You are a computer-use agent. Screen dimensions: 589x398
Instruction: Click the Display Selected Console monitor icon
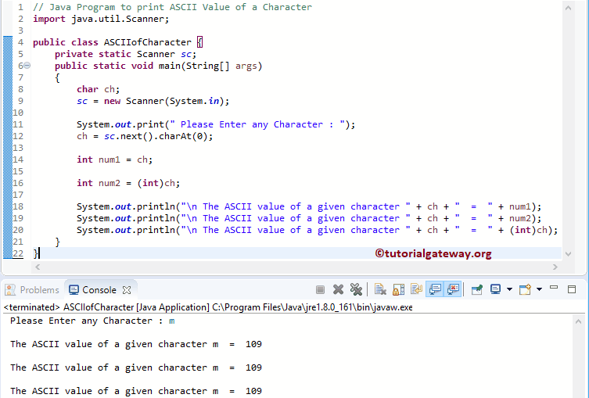point(495,289)
